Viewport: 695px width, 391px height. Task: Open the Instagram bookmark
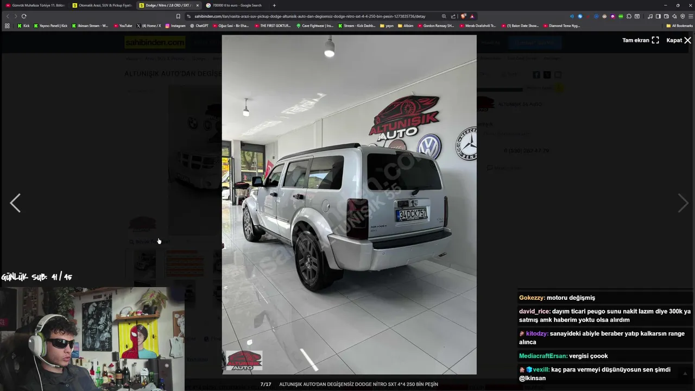[x=175, y=26]
